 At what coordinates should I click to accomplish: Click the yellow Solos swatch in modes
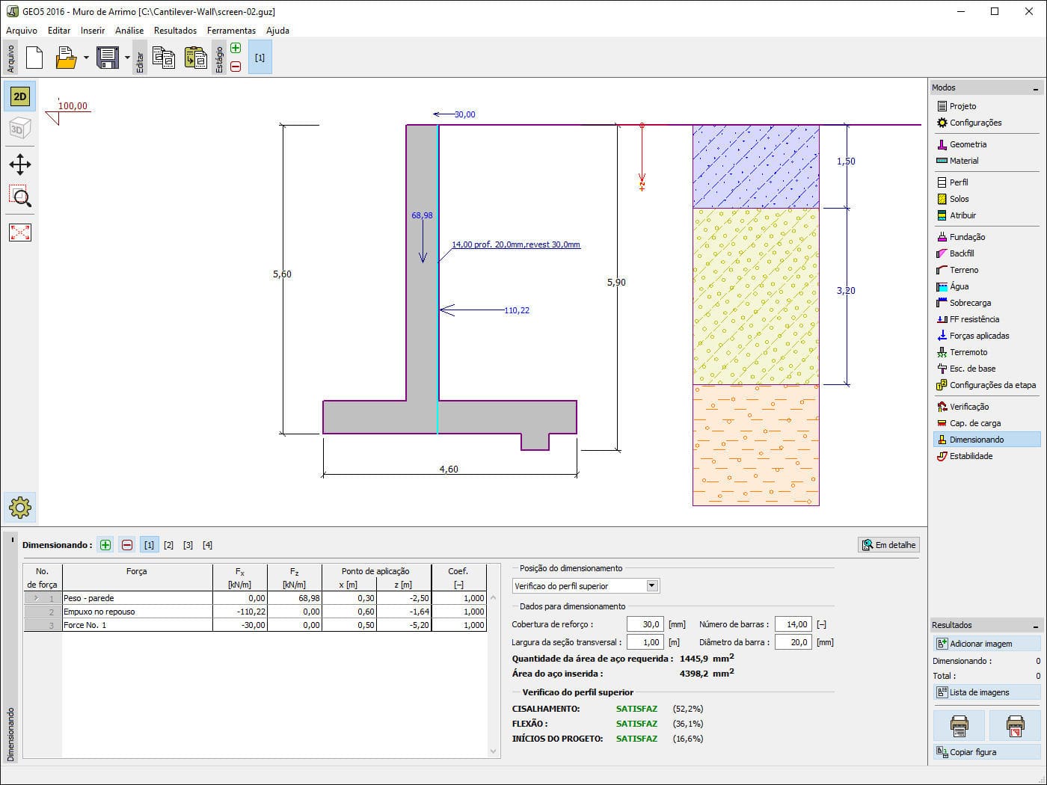[942, 199]
